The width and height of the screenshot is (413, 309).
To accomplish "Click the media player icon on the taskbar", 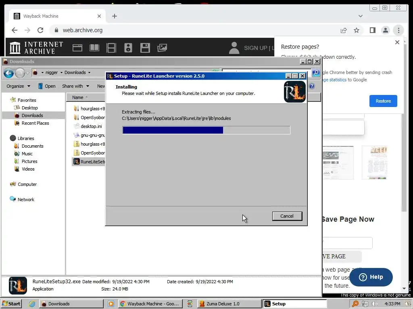I will 111,304.
